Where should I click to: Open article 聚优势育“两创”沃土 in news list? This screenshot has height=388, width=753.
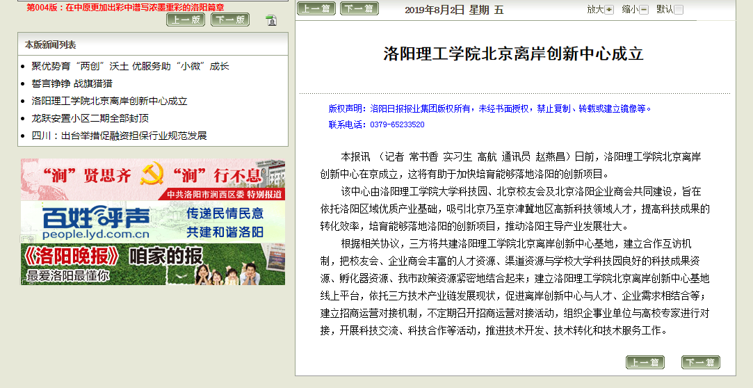130,66
